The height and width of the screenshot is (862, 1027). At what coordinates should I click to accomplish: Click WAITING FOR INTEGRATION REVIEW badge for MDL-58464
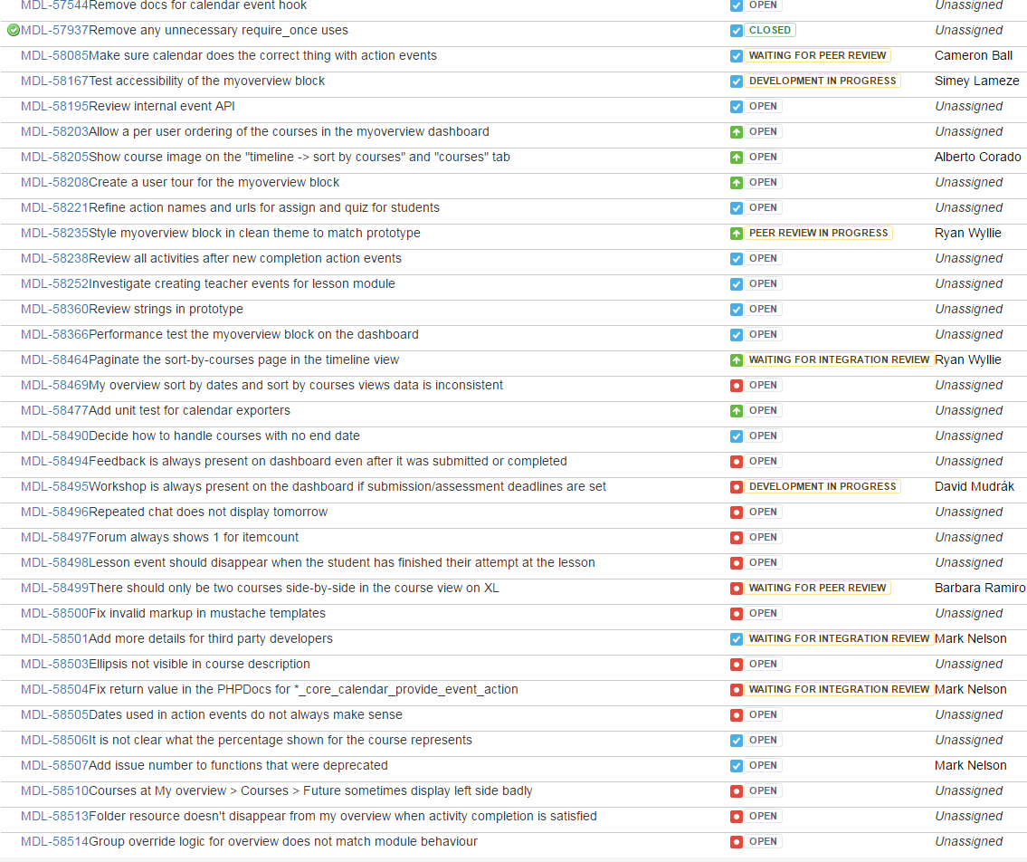(x=839, y=359)
